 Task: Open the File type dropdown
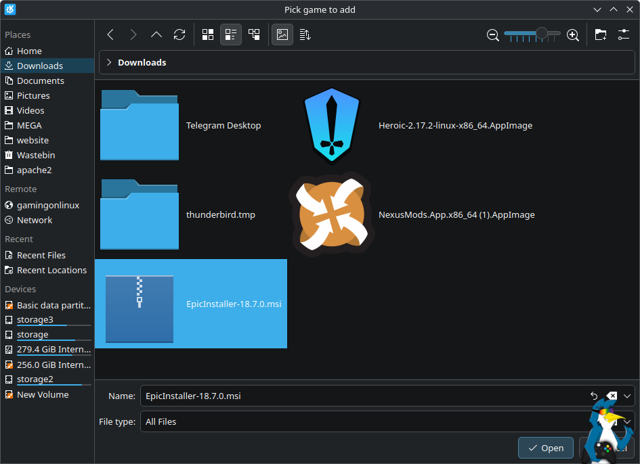pyautogui.click(x=387, y=421)
